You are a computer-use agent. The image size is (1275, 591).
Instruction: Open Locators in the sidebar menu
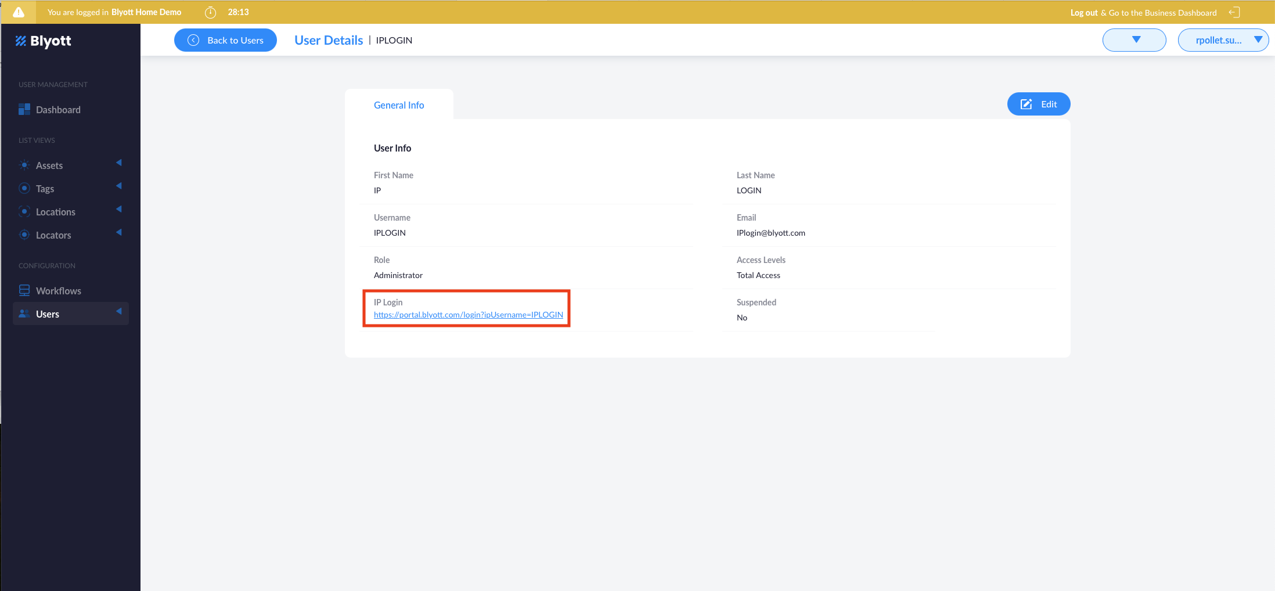53,235
